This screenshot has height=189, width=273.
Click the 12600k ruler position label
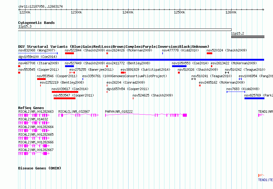click(231, 12)
